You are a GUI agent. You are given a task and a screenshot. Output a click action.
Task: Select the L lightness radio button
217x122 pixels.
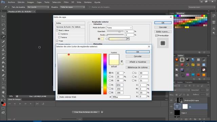(133, 73)
